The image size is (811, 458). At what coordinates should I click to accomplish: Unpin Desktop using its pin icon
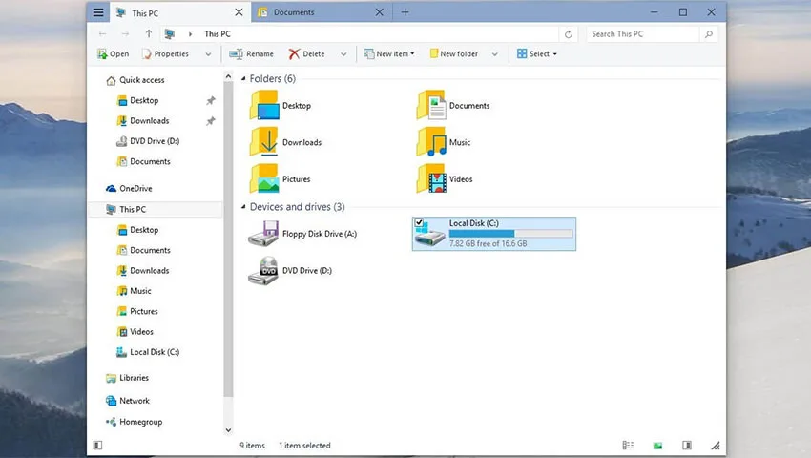pyautogui.click(x=211, y=101)
